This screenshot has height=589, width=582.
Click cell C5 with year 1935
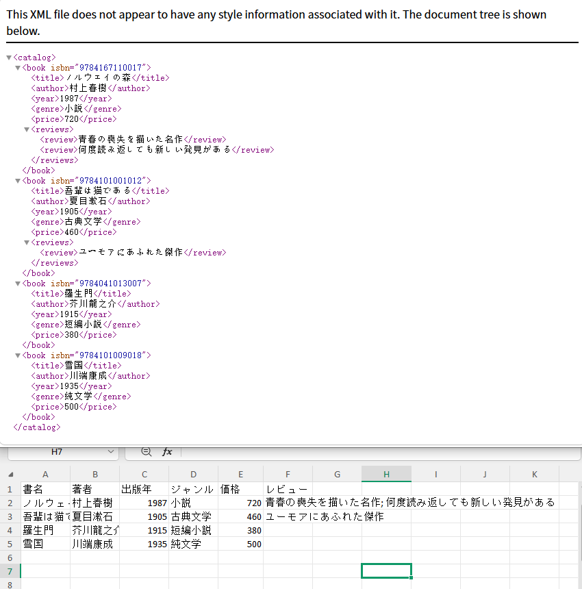[x=144, y=544]
